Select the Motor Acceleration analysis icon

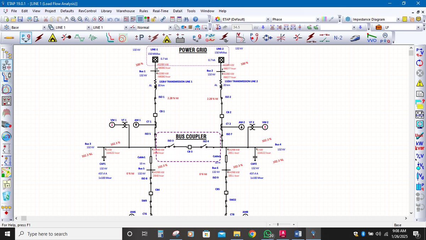point(66,37)
